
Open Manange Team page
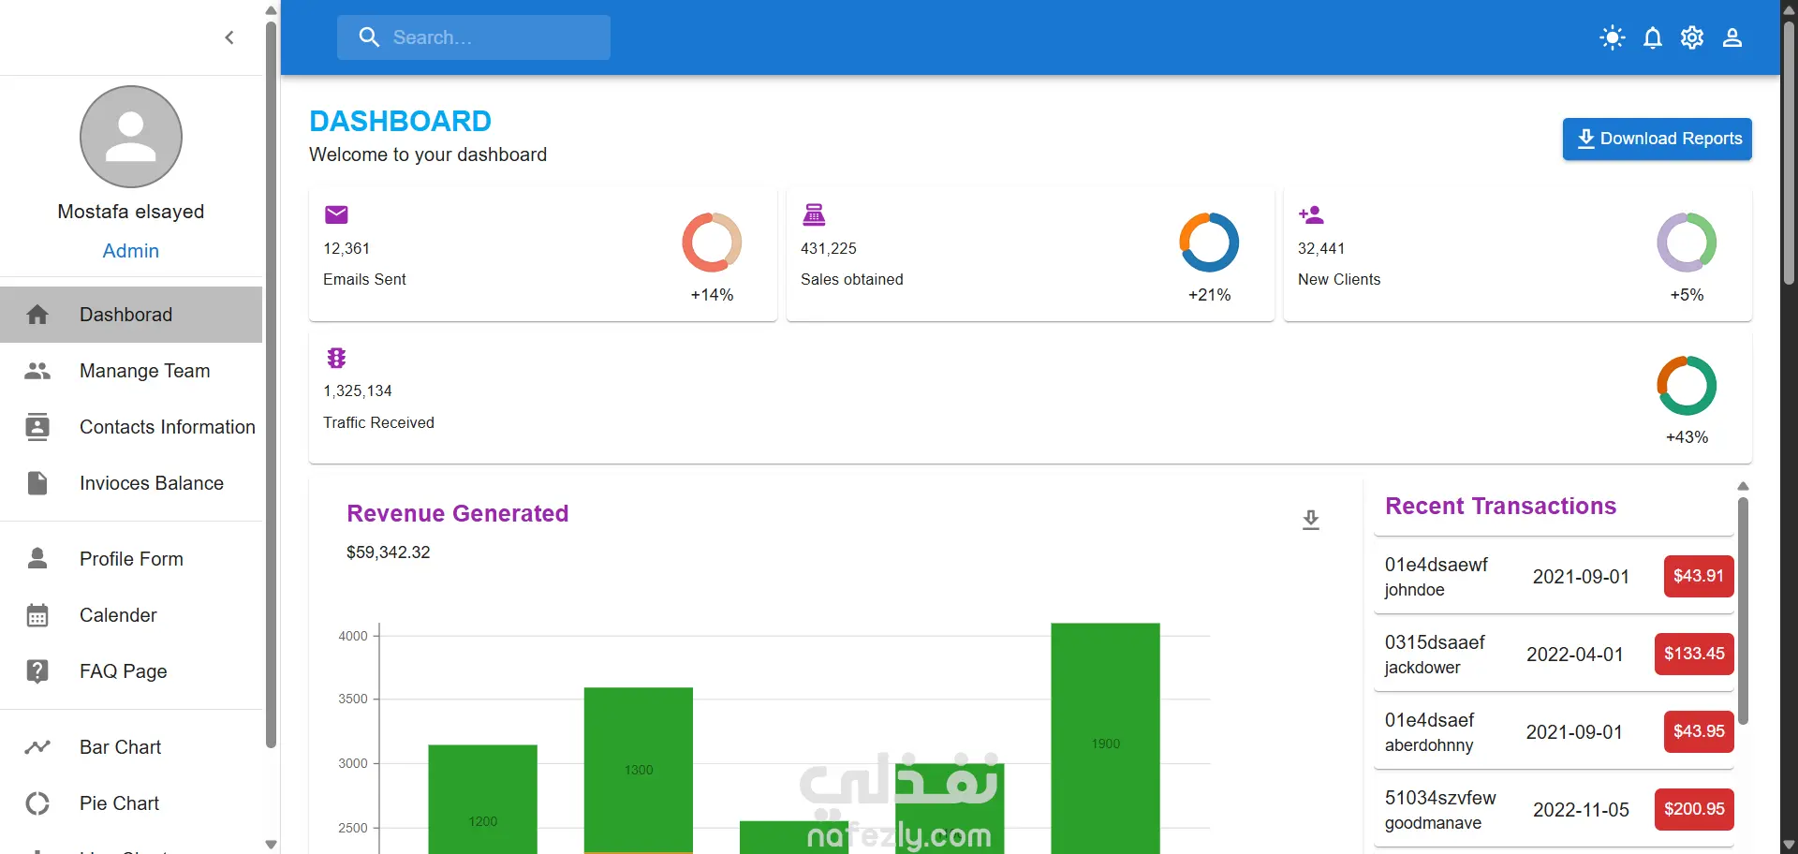click(131, 371)
